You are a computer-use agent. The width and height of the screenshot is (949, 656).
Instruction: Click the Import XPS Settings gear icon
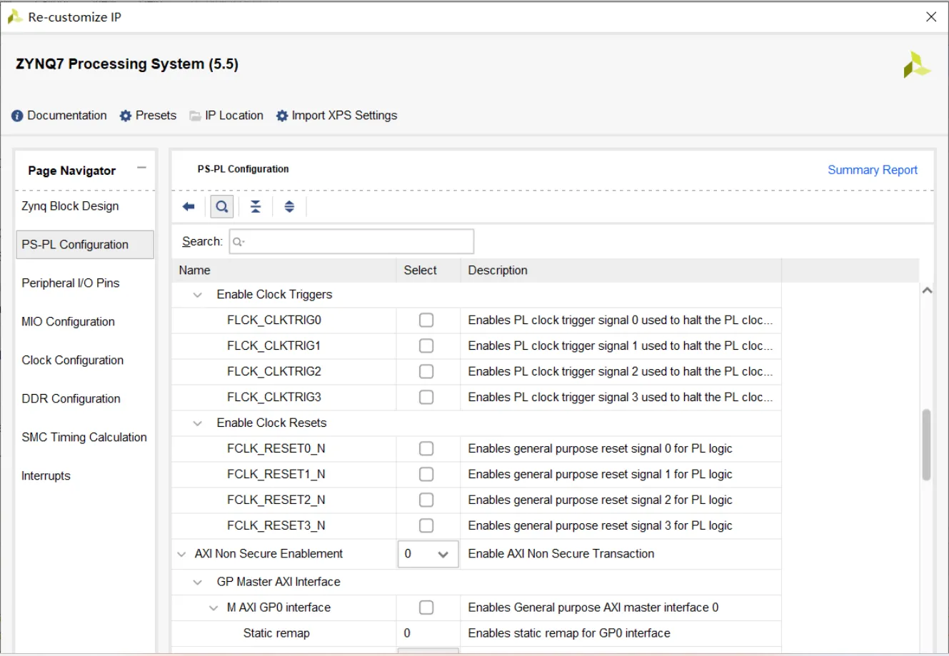(x=282, y=116)
